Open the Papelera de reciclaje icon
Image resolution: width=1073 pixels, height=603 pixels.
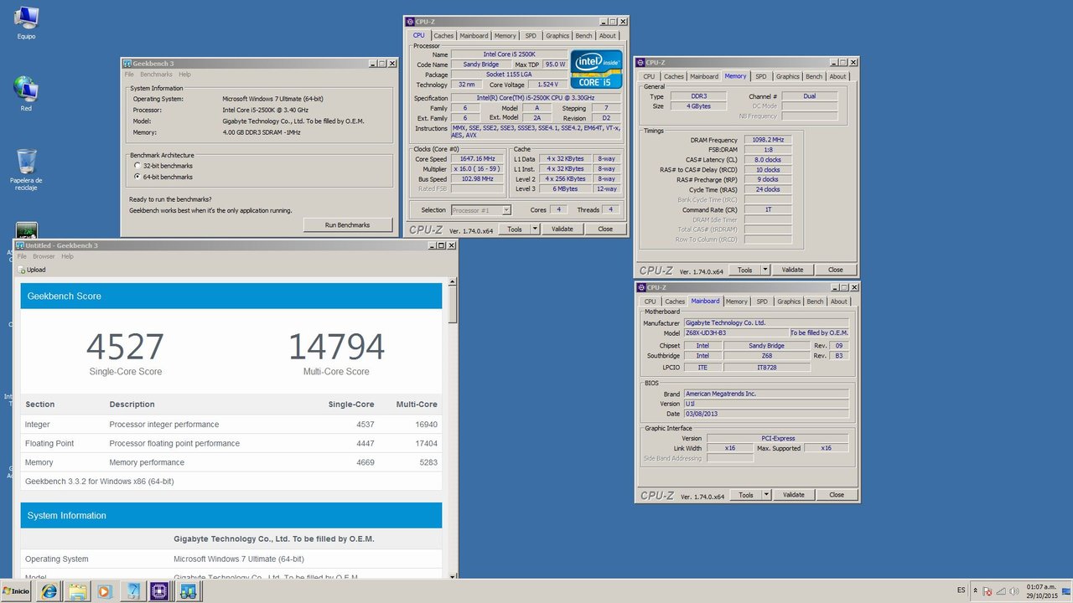tap(26, 169)
